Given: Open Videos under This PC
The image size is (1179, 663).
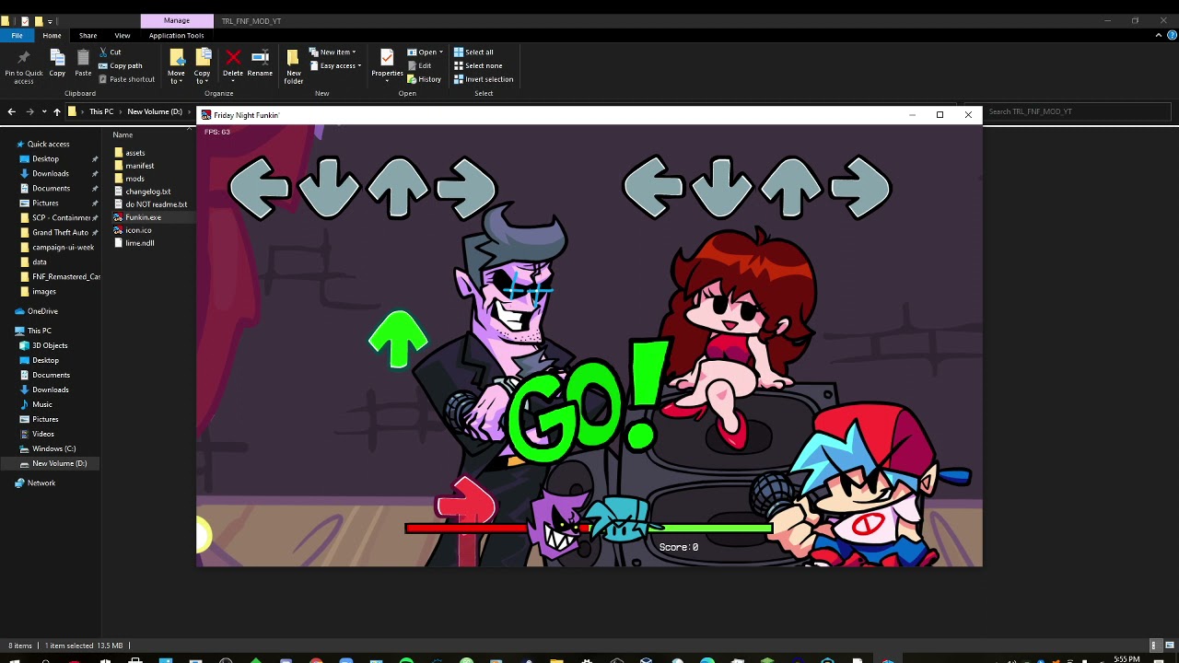Looking at the screenshot, I should tap(43, 434).
